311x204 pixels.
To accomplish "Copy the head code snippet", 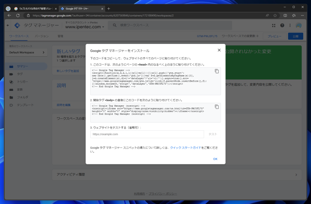I will click(x=217, y=71).
